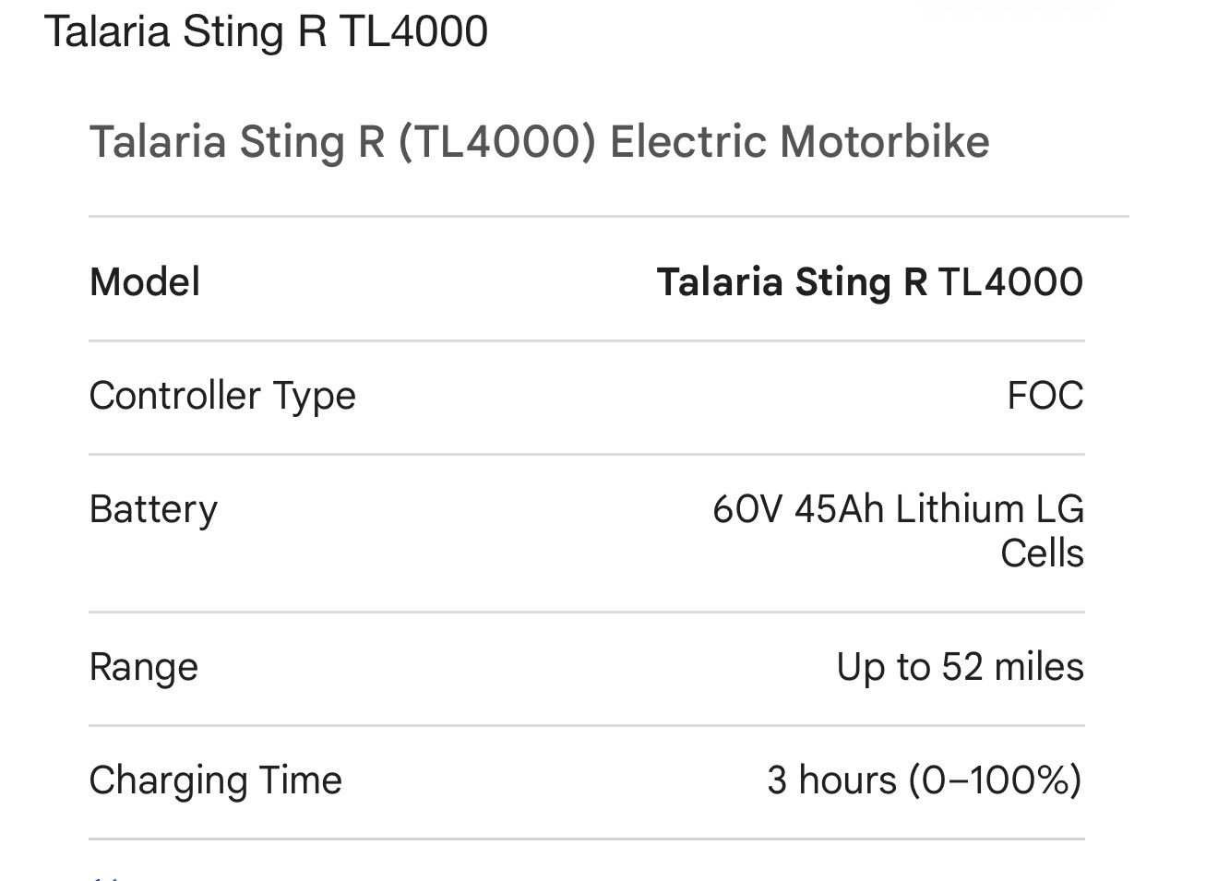Viewport: 1218px width, 881px height.
Task: Click the Battery row label
Action: coord(154,509)
